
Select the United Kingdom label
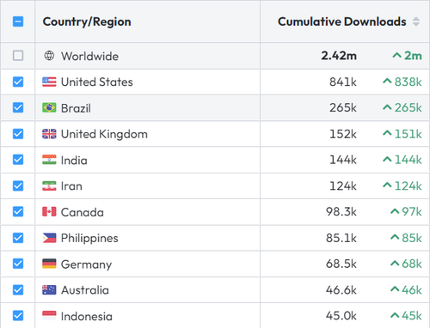click(x=104, y=134)
